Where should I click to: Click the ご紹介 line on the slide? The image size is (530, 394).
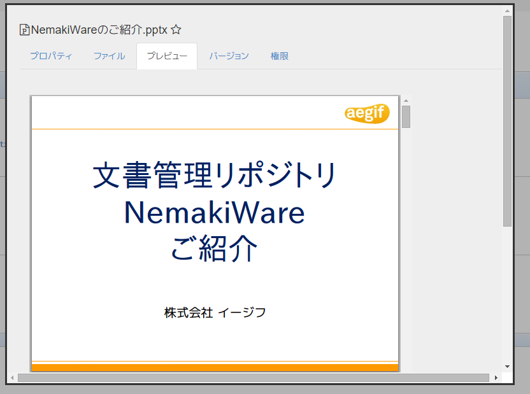tap(215, 248)
